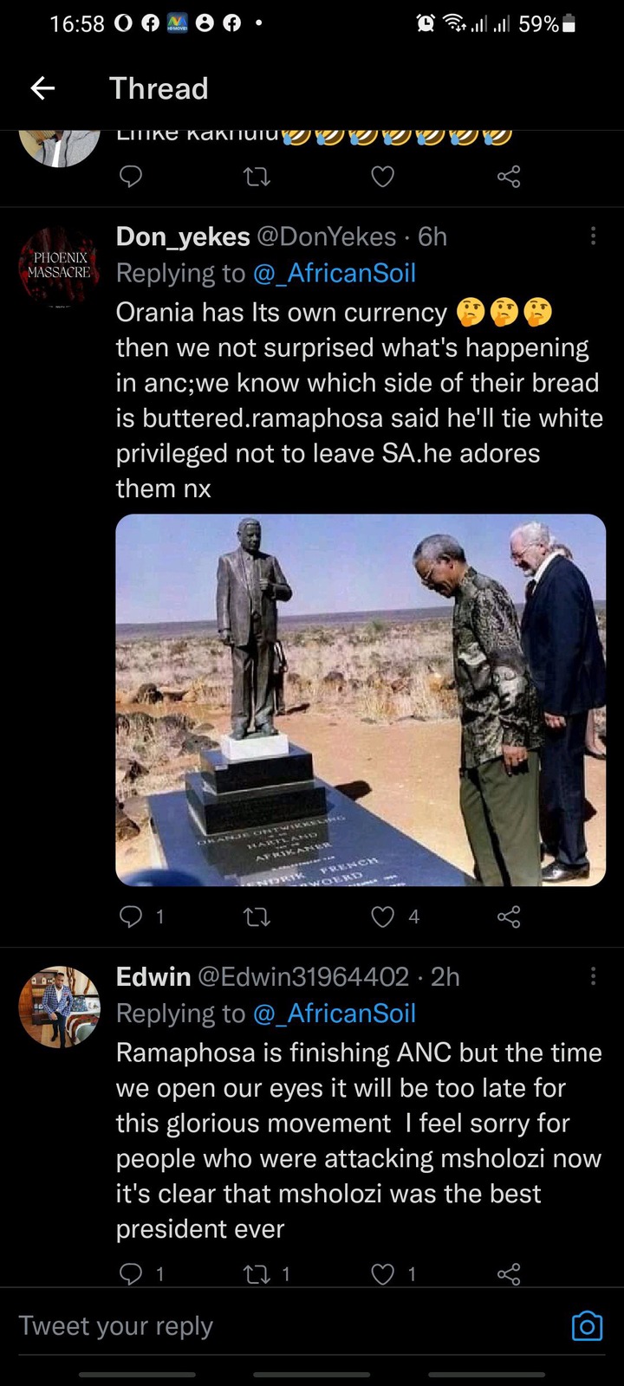Open Edwin's profile avatar

(x=59, y=1007)
